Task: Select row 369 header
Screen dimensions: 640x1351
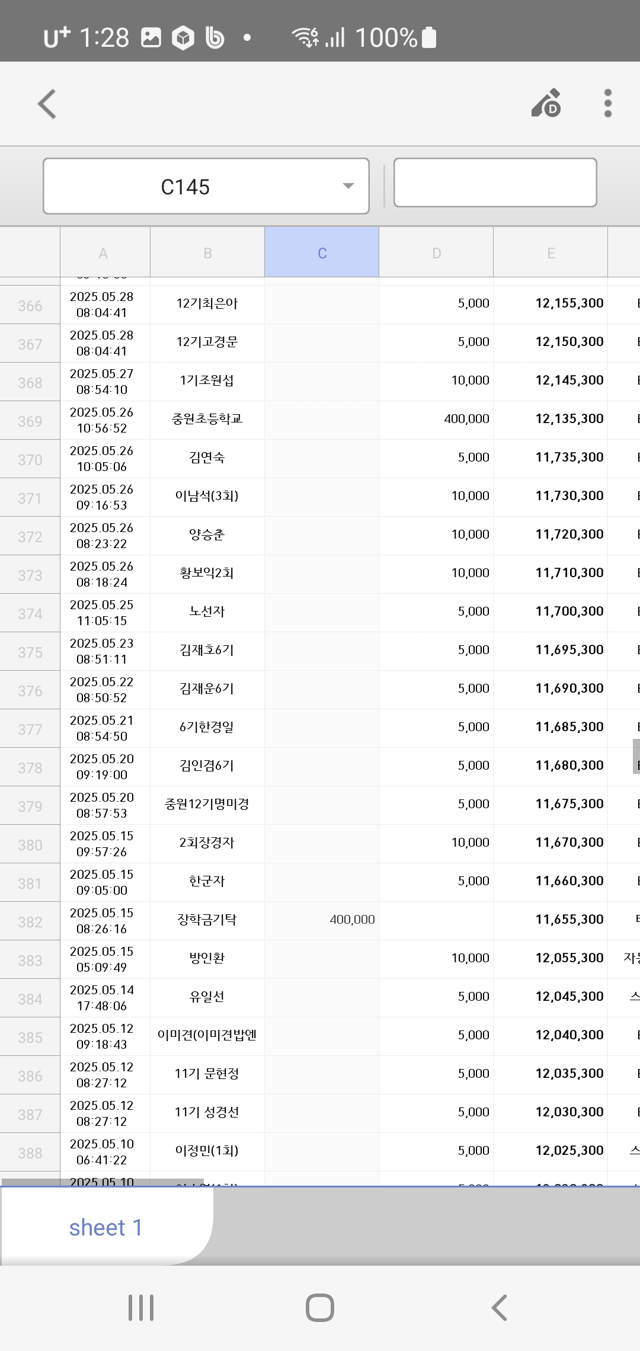Action: click(x=30, y=421)
